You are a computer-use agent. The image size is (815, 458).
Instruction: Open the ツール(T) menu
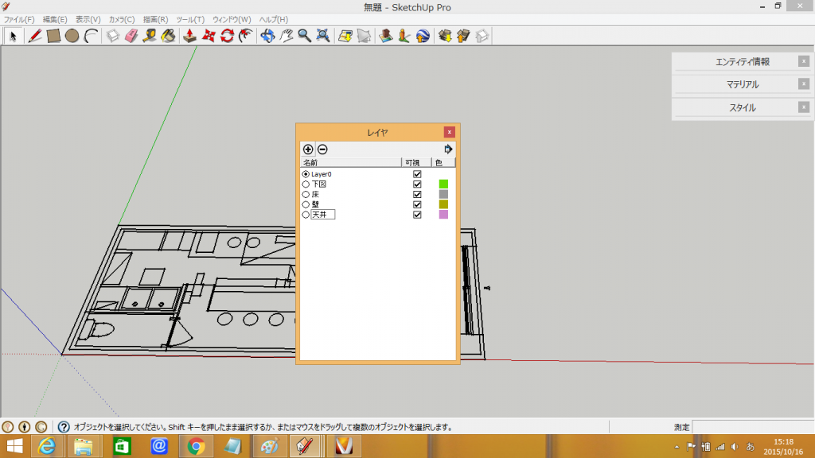pos(190,19)
